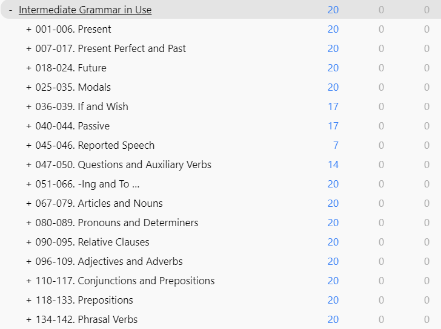Select the 080-089. Pronouns and Determiners deck

(x=117, y=223)
